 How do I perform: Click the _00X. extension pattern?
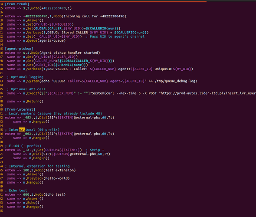coord(28,134)
